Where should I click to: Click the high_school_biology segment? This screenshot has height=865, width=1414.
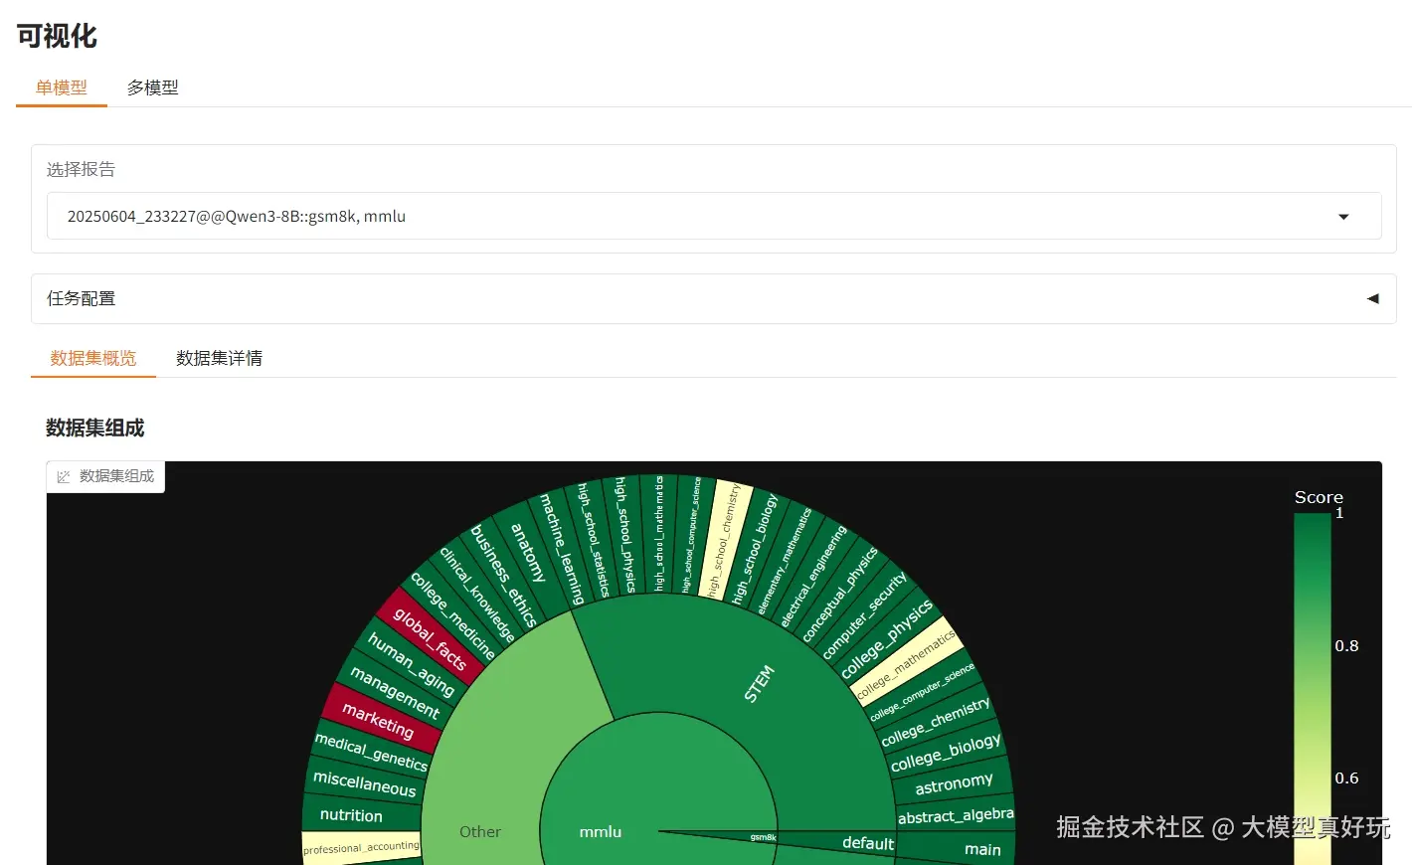(754, 549)
